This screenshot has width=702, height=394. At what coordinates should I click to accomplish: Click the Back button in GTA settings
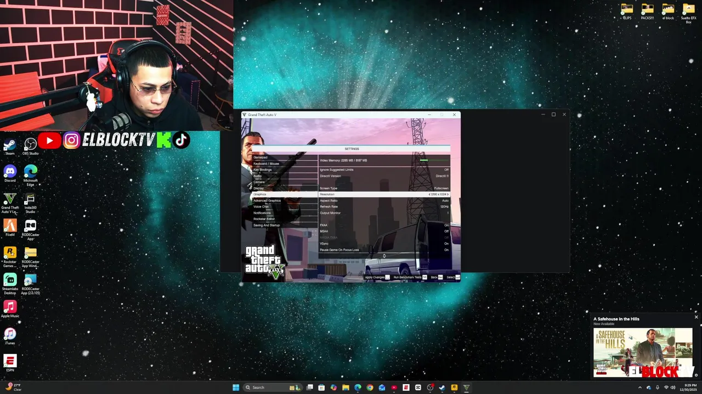(x=437, y=277)
